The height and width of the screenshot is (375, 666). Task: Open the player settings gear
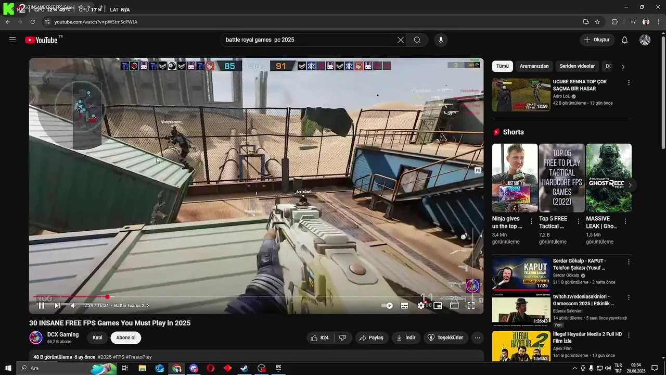(x=421, y=306)
